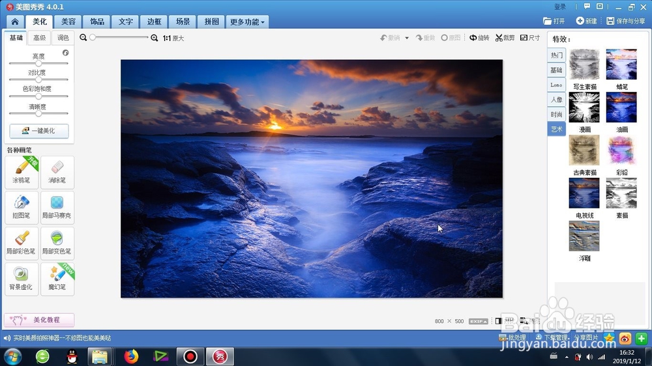Click the 1:1 原大 actual size button
Screen dimensions: 652x366
(173, 38)
